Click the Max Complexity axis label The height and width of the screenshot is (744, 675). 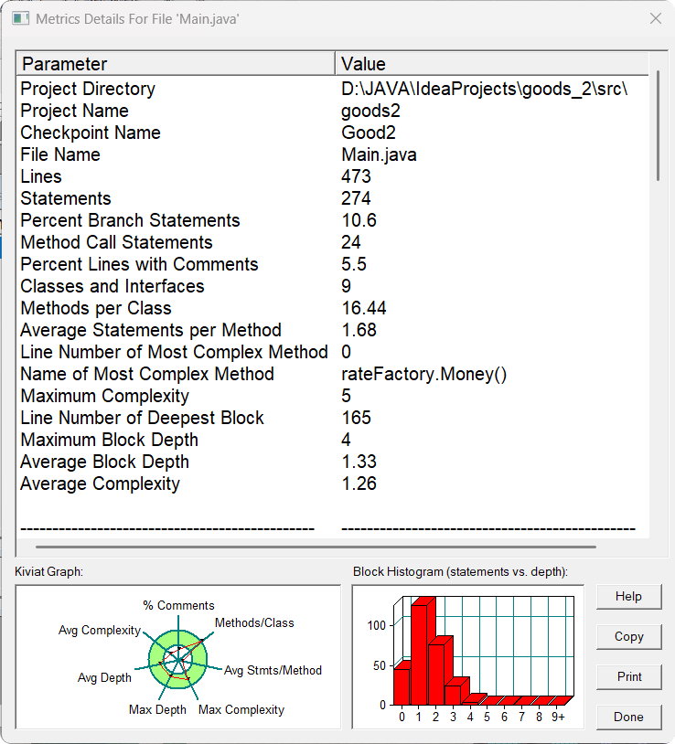(241, 709)
